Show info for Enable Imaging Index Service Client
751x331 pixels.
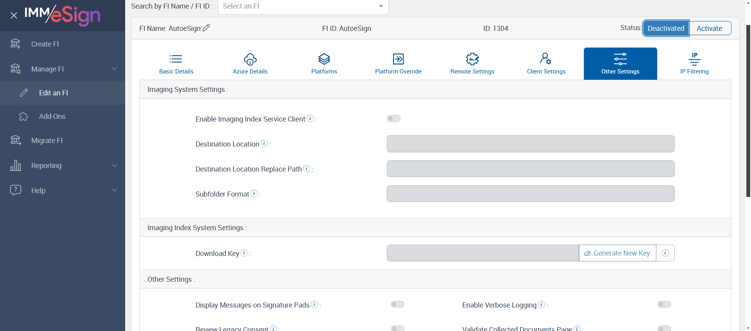310,118
